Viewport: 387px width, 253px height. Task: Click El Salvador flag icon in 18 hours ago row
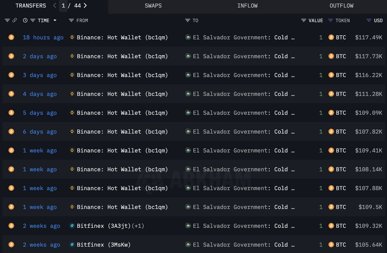[188, 37]
